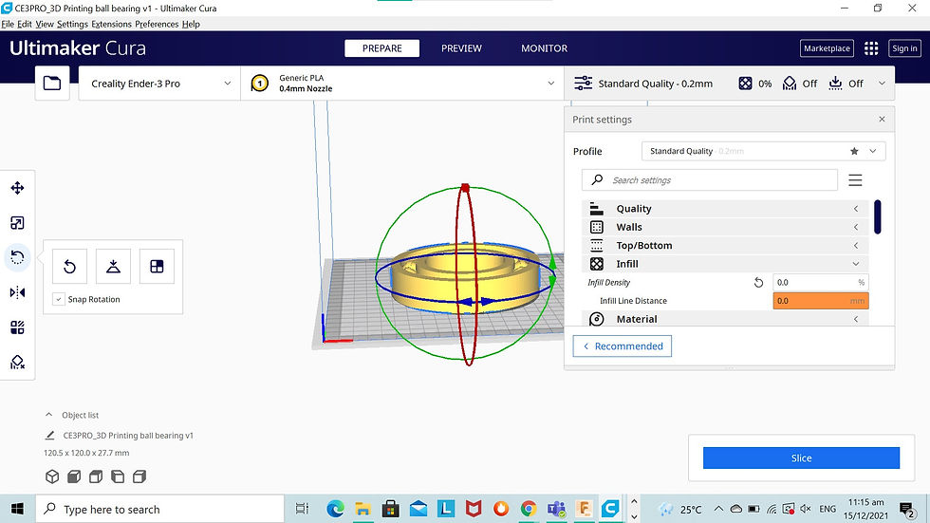Open the Edit menu
The height and width of the screenshot is (523, 930).
point(25,25)
